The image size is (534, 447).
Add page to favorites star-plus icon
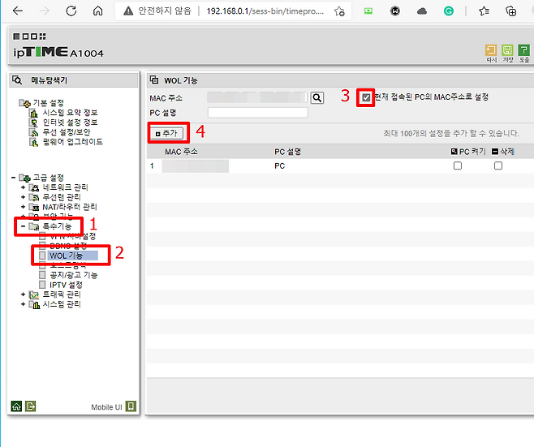tap(339, 11)
